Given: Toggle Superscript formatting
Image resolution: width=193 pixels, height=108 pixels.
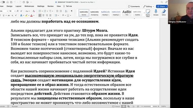Looking at the screenshot, I should [x=16, y=15].
